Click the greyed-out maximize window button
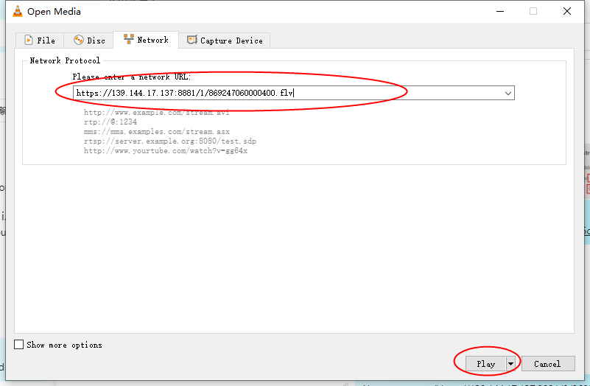The width and height of the screenshot is (590, 386). point(533,11)
